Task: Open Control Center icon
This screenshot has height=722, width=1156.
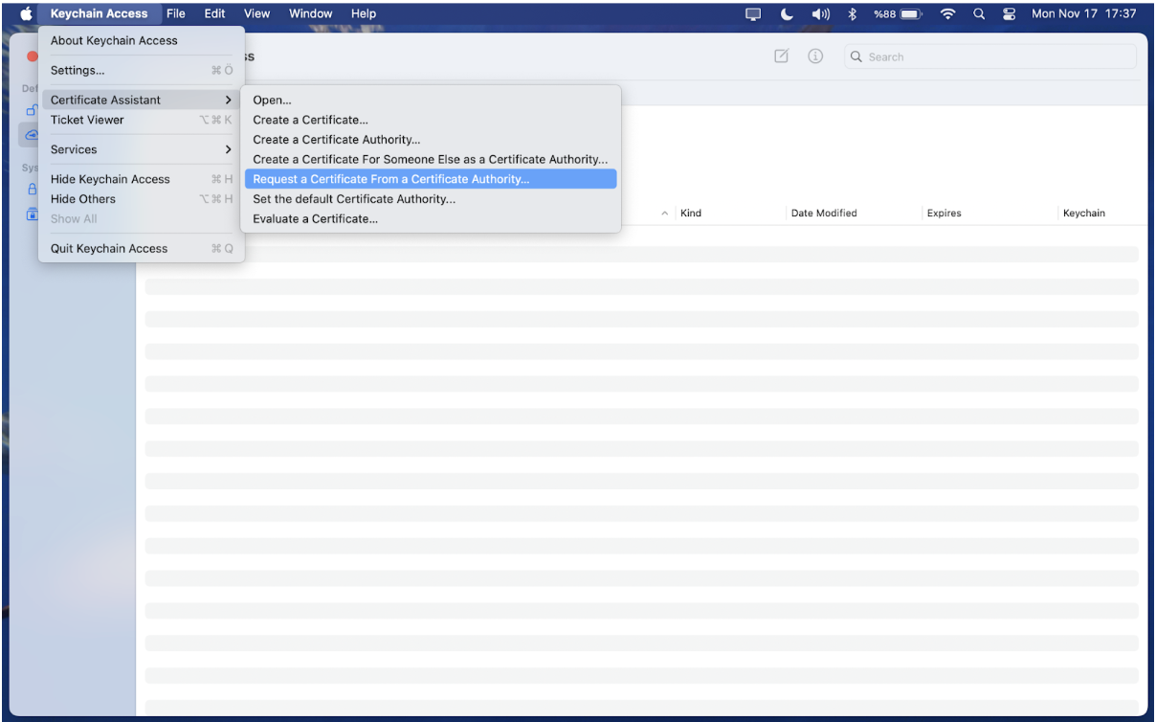Action: 1009,13
